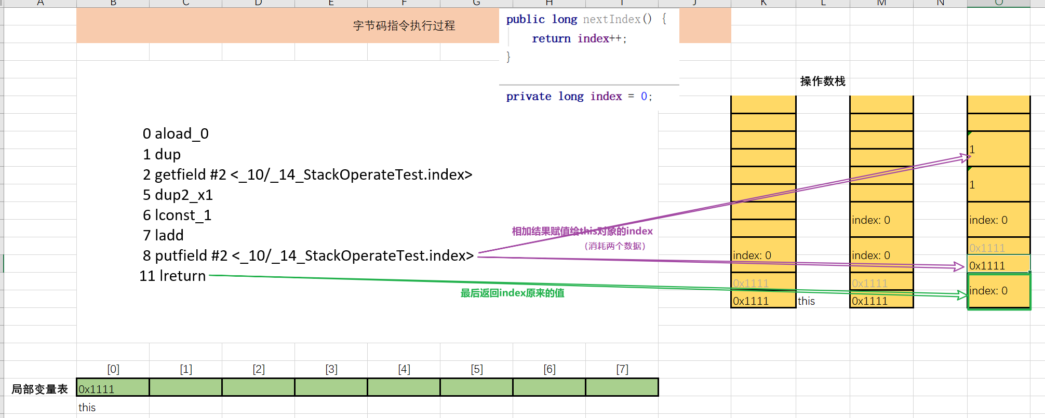Click the '1 dup' bytecode line

(x=162, y=154)
